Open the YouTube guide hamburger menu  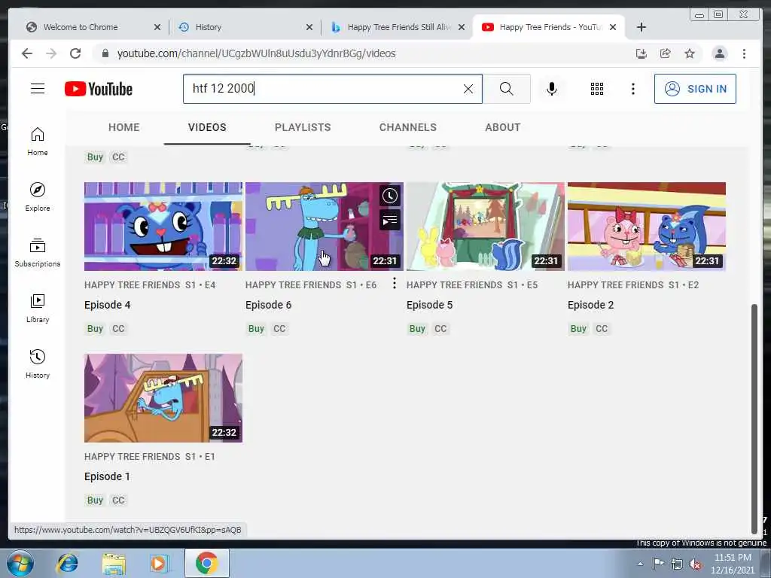click(x=38, y=89)
